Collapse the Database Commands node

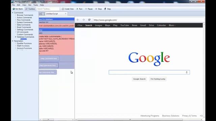(x=16, y=37)
